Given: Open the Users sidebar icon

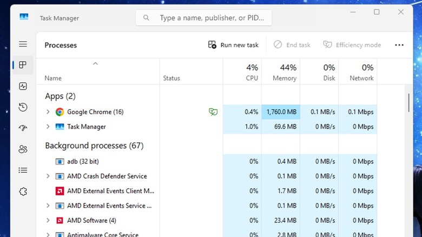Looking at the screenshot, I should pyautogui.click(x=23, y=149).
